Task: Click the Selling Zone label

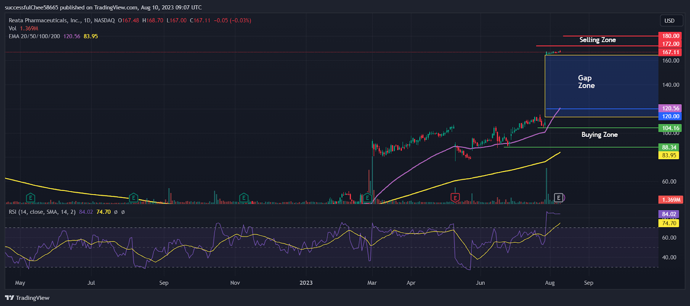Action: 597,40
